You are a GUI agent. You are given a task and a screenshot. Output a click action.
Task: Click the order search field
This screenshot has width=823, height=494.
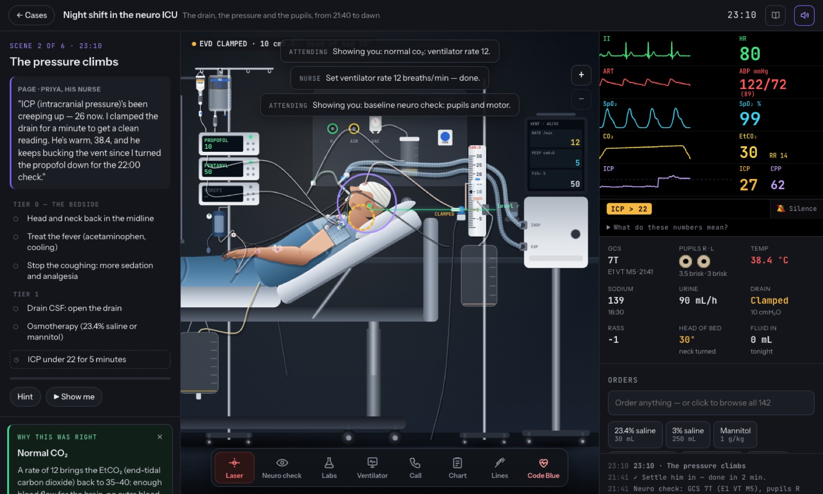pyautogui.click(x=711, y=403)
